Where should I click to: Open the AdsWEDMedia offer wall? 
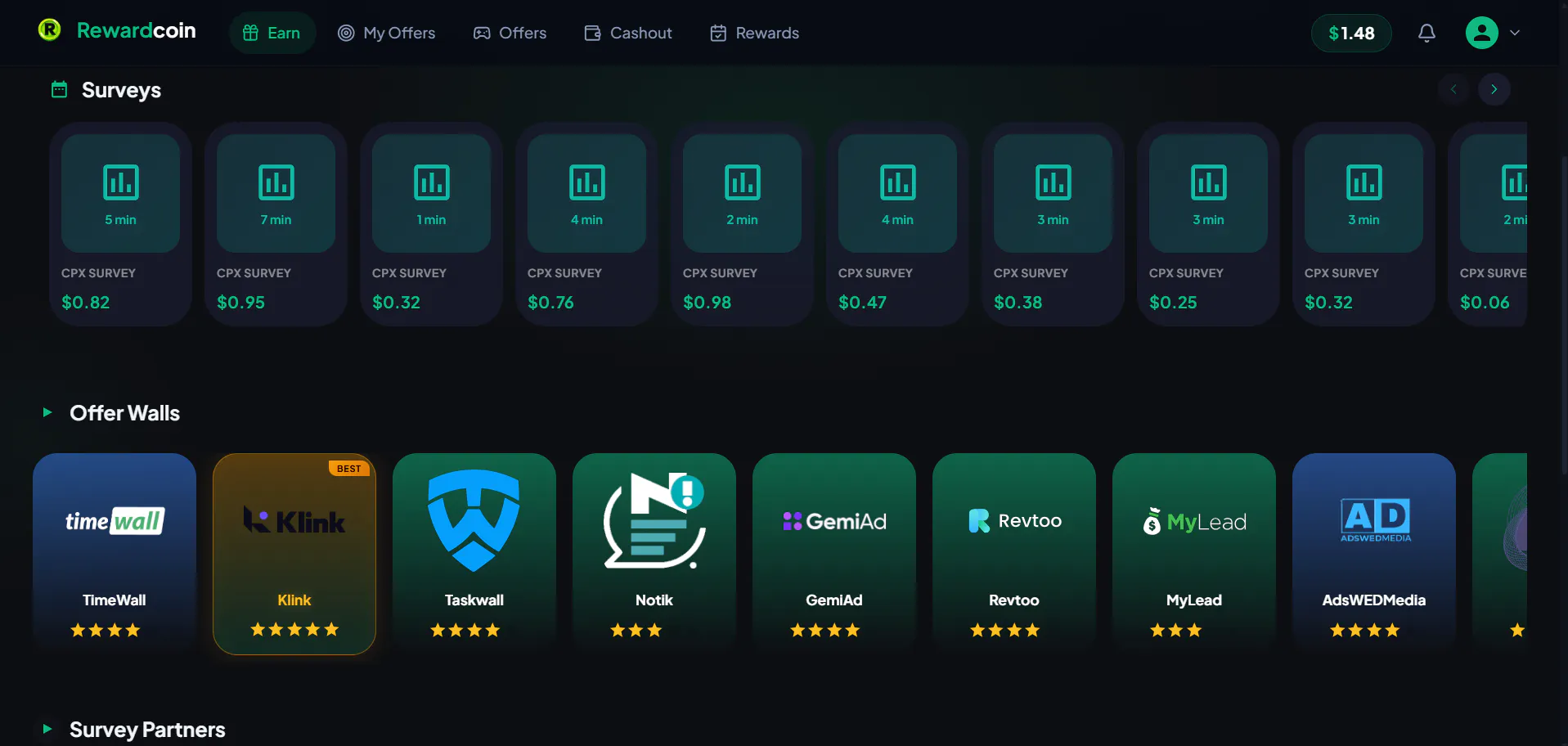coord(1374,554)
